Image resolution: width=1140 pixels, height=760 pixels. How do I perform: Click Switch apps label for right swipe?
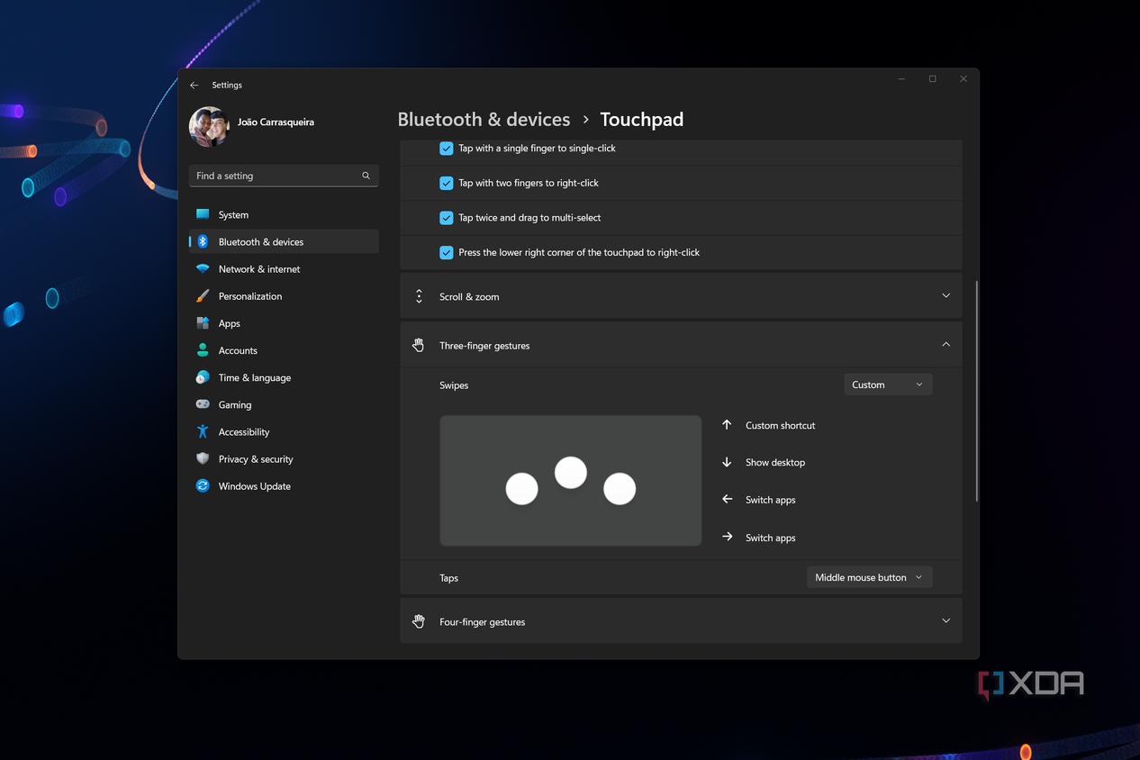click(x=770, y=538)
